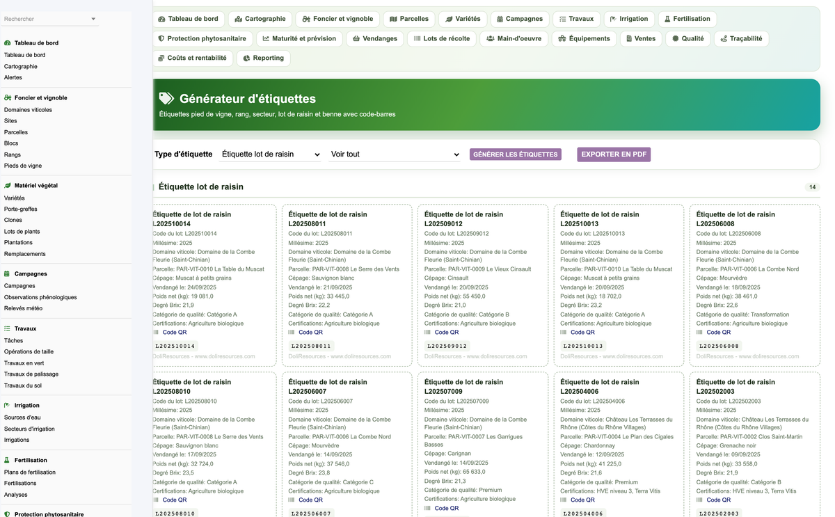
Task: Open Opérations de taille in the sidebar
Action: click(x=29, y=352)
